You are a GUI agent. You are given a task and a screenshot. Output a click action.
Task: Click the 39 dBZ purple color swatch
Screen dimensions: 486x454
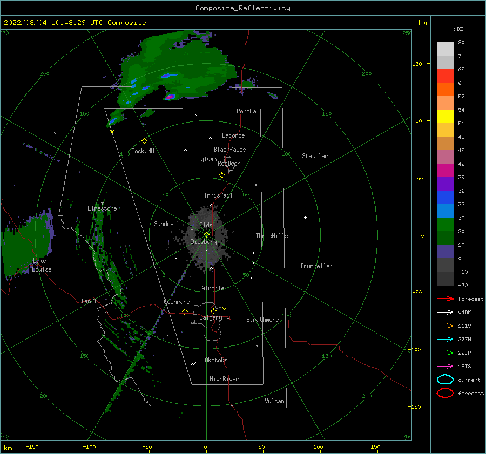(445, 184)
